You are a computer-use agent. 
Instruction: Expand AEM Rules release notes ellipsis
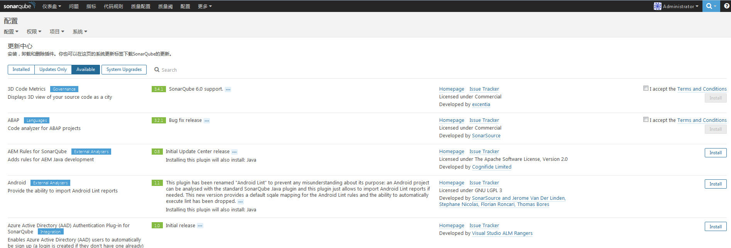(x=234, y=152)
